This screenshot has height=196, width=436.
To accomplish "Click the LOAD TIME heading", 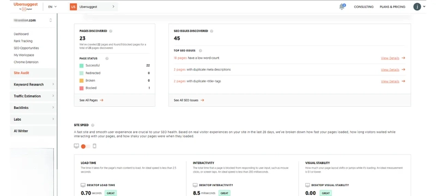I will [x=88, y=163].
